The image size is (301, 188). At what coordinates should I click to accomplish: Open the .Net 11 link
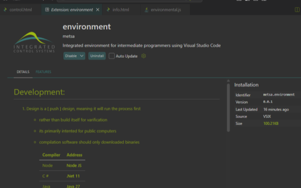[73, 176]
